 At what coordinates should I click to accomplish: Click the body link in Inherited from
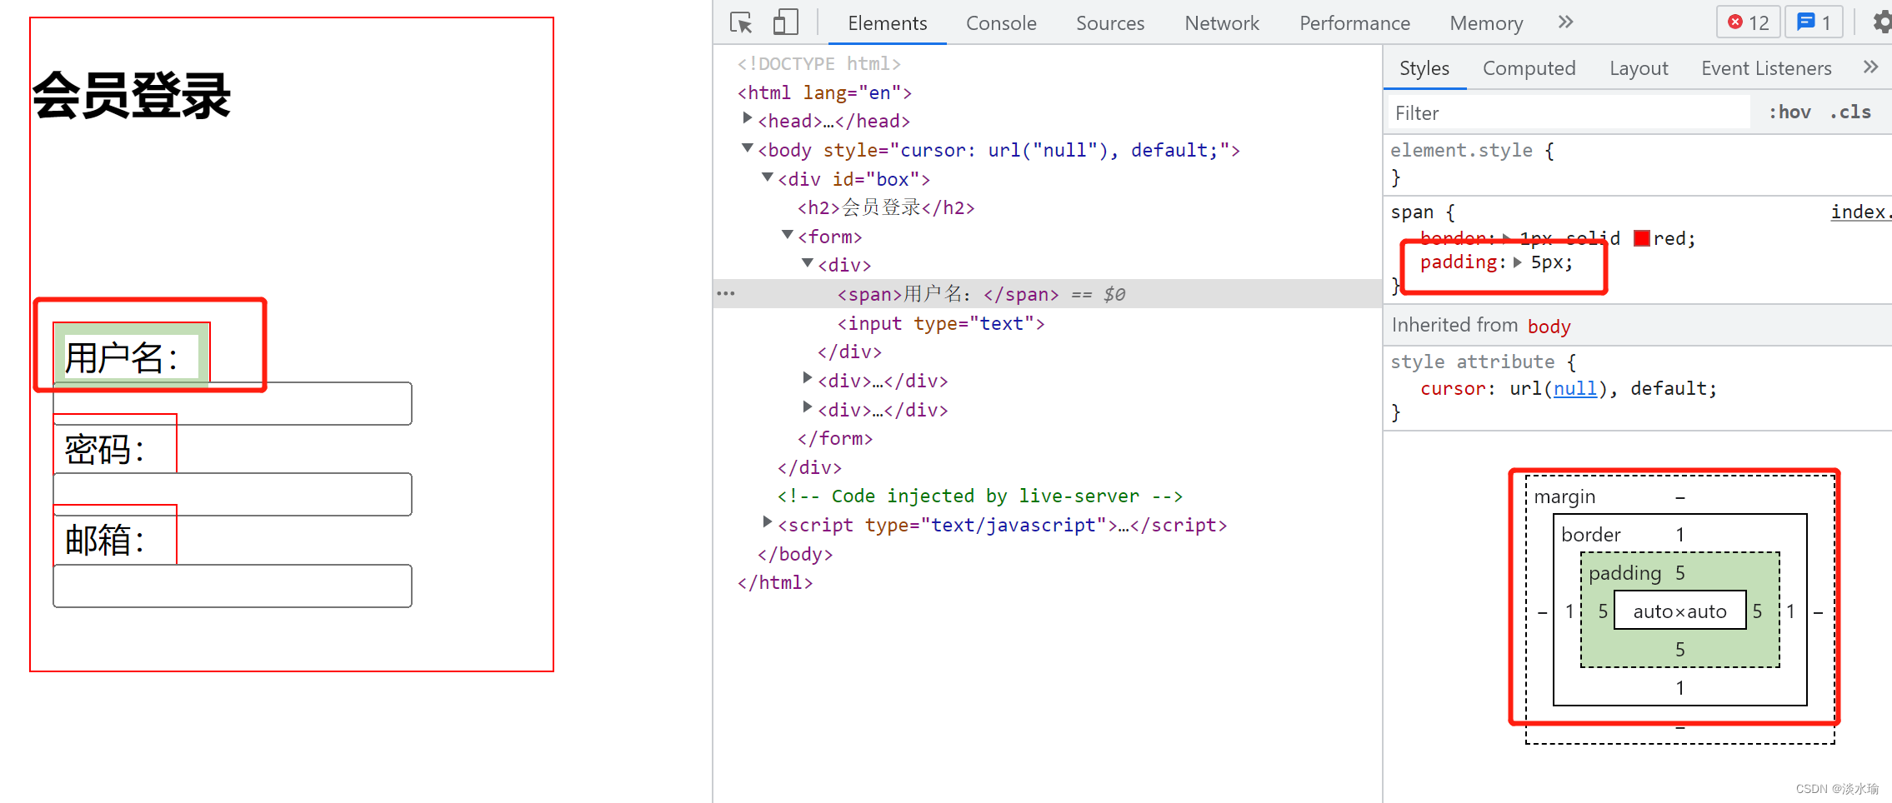(1549, 326)
